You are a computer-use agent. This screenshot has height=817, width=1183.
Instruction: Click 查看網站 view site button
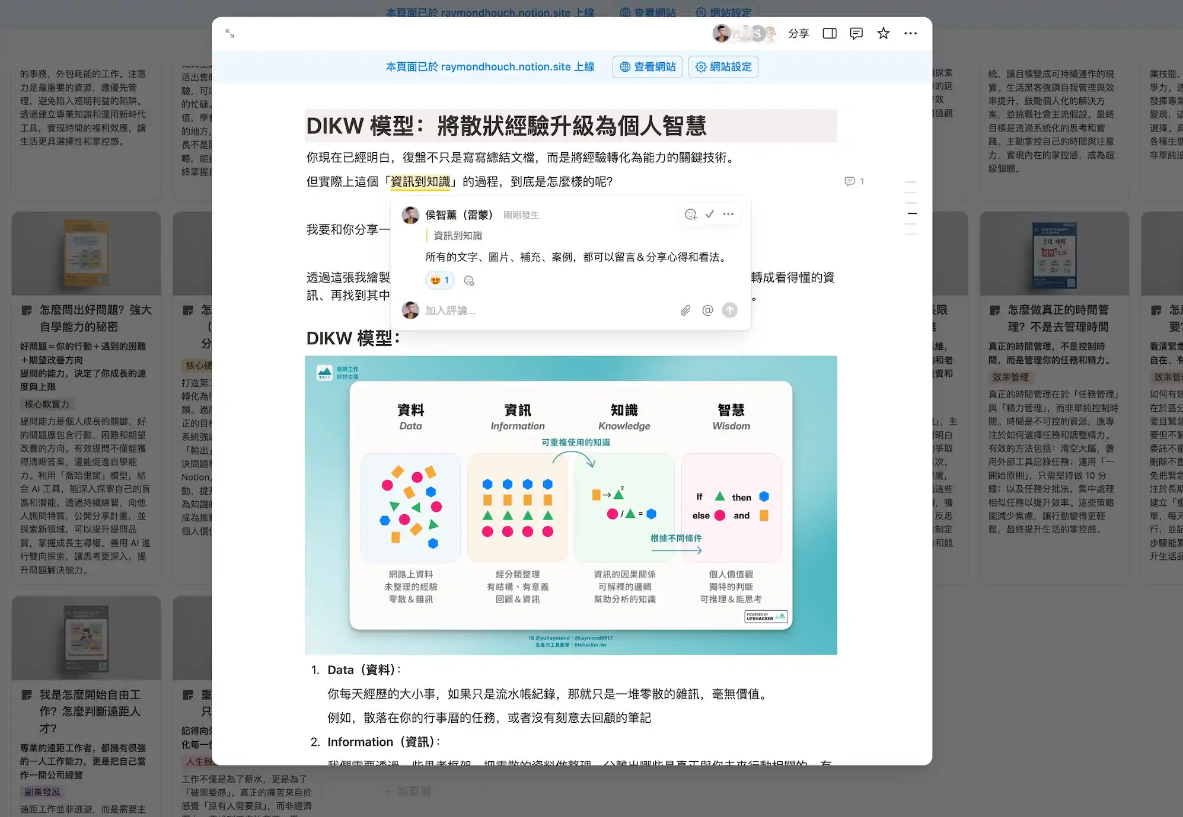pos(648,67)
